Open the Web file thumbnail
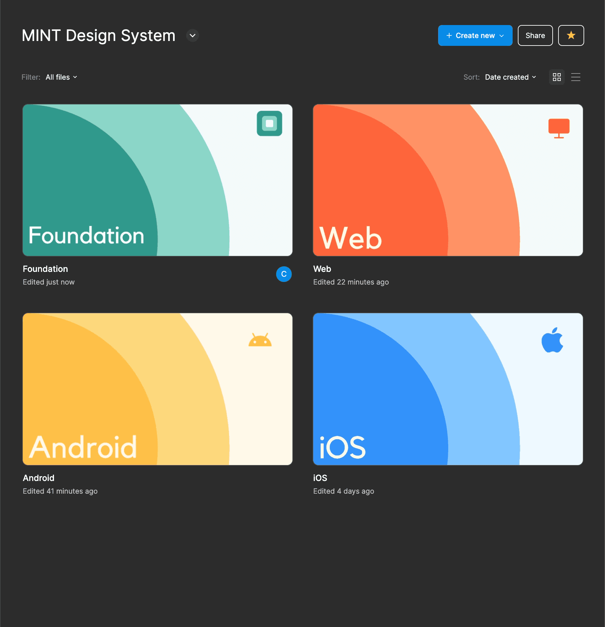The image size is (605, 627). coord(448,180)
